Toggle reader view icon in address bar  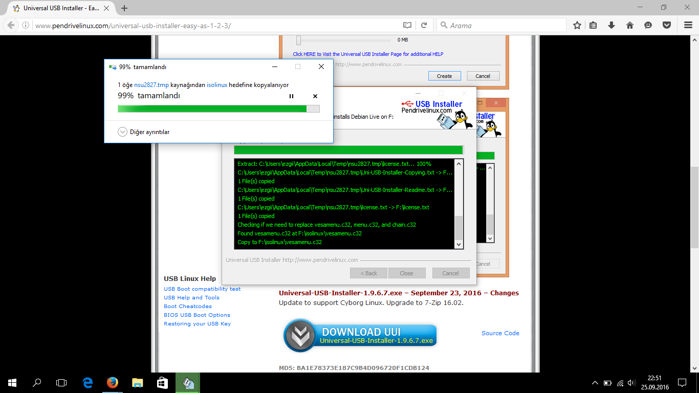tap(407, 25)
